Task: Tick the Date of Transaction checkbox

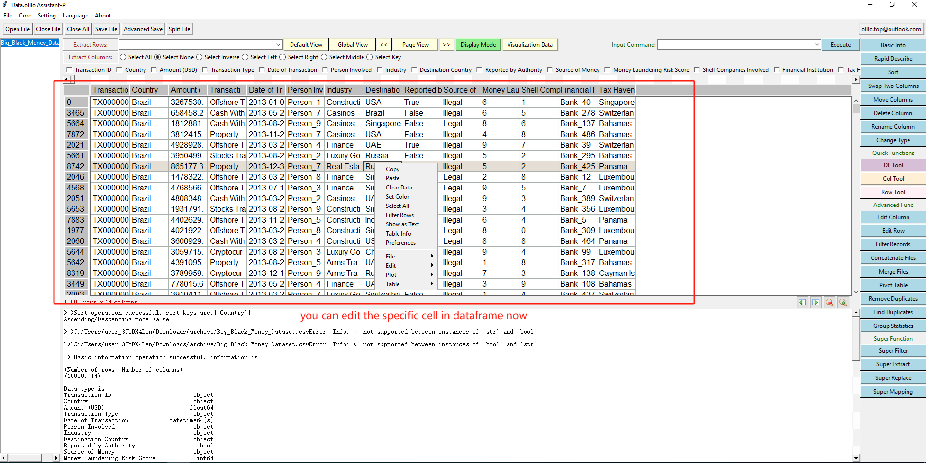Action: point(262,69)
